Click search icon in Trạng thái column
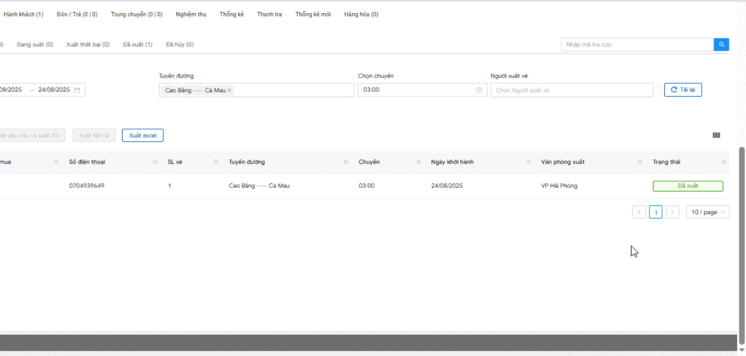The image size is (746, 356). click(724, 162)
